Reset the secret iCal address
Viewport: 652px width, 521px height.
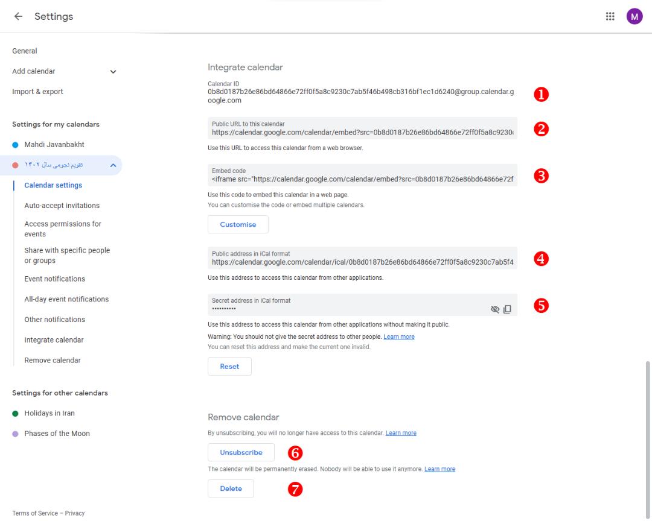229,367
